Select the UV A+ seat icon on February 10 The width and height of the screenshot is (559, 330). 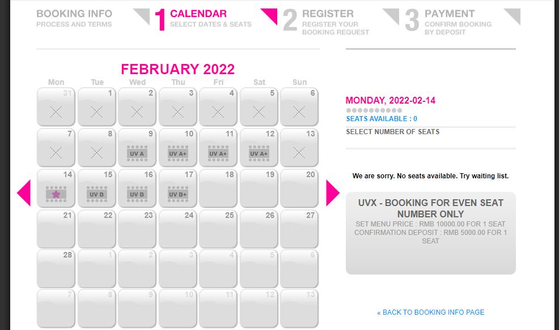[x=177, y=153]
